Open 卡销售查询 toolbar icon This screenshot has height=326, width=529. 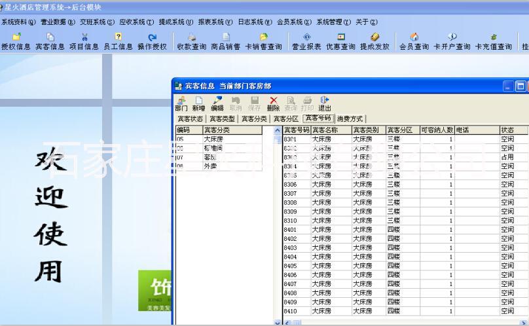pyautogui.click(x=263, y=42)
